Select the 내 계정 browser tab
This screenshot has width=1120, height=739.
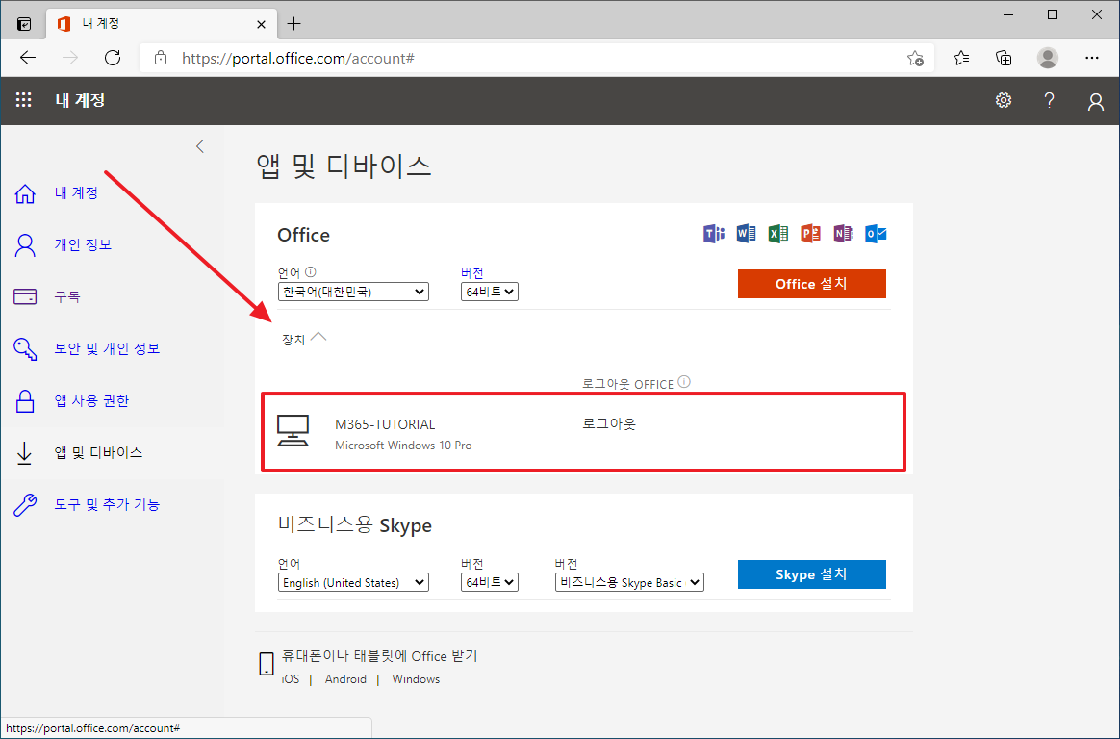click(163, 24)
